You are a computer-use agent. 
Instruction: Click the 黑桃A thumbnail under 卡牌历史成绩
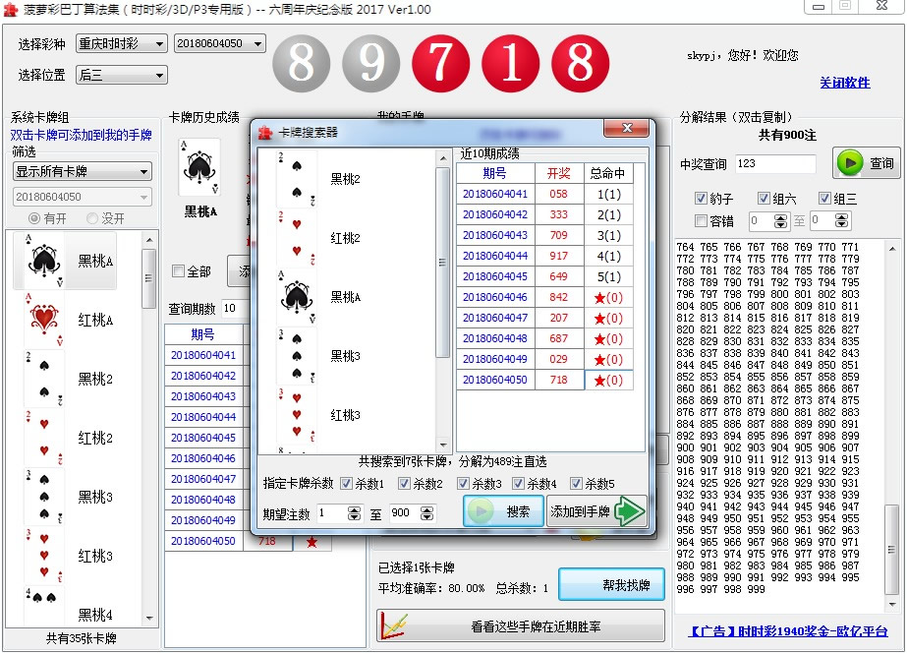click(199, 167)
